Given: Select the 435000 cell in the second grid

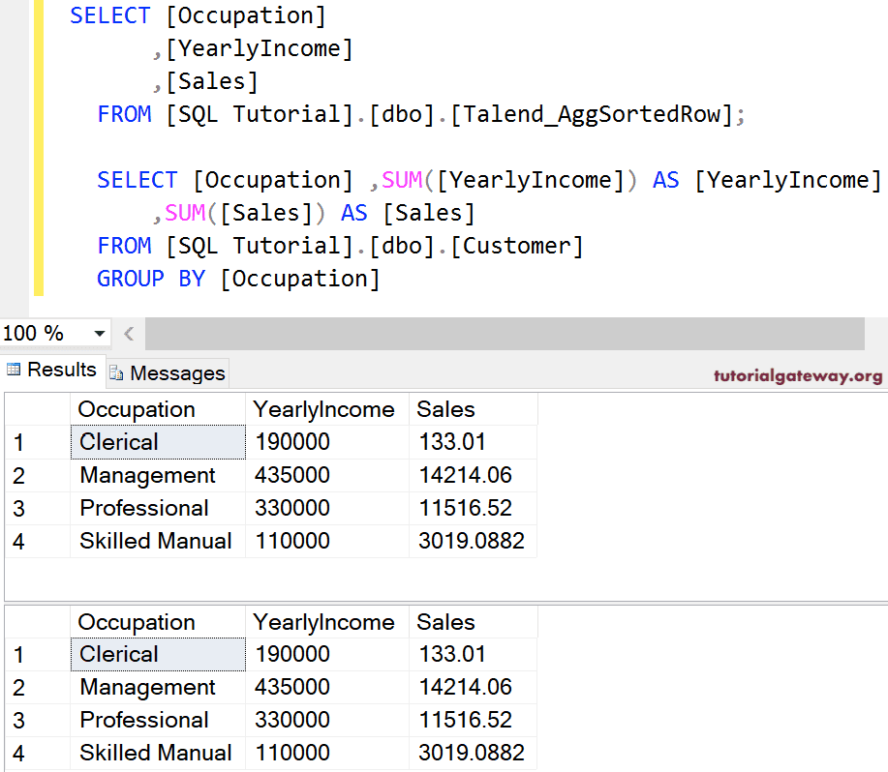Looking at the screenshot, I should coord(292,687).
